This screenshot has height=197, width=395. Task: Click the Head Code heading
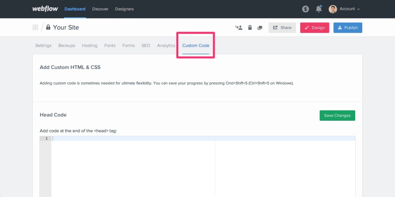[53, 115]
